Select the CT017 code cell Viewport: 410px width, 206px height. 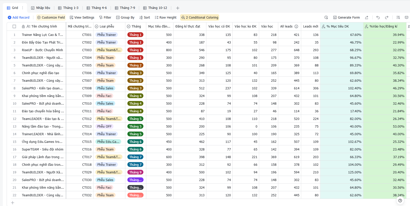[x=80, y=157]
